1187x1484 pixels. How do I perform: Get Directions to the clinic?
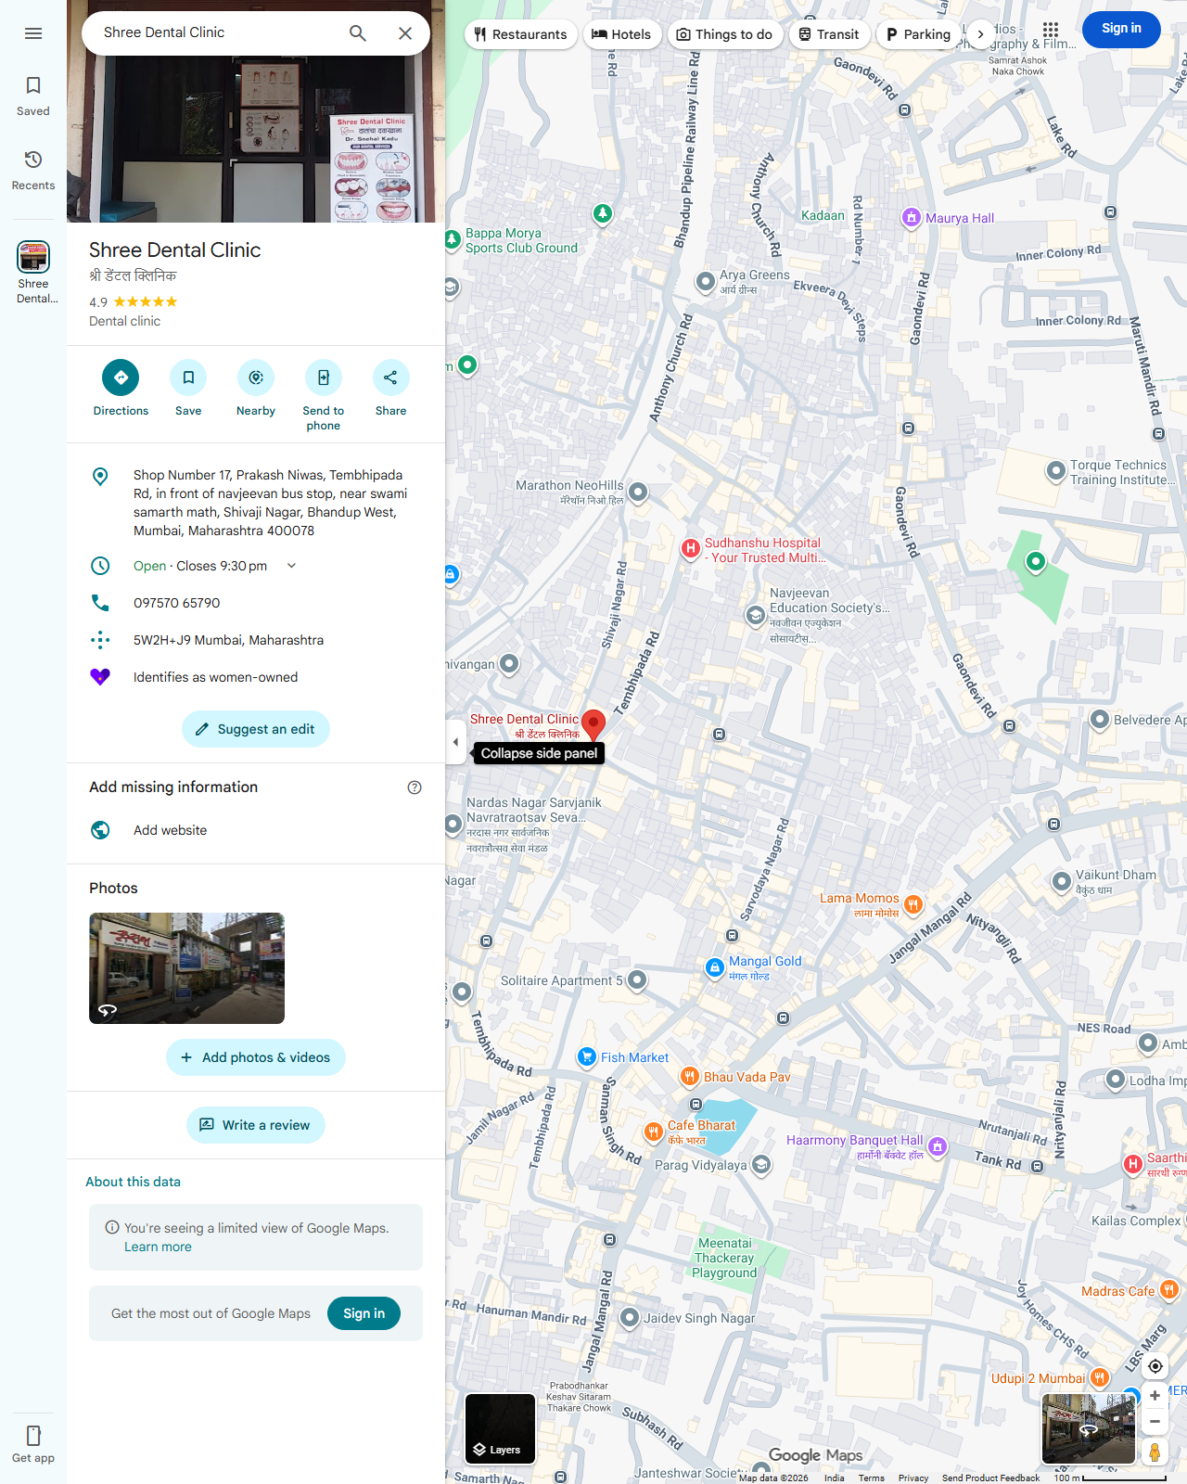(x=121, y=388)
